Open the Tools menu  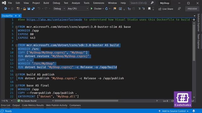(86, 3)
